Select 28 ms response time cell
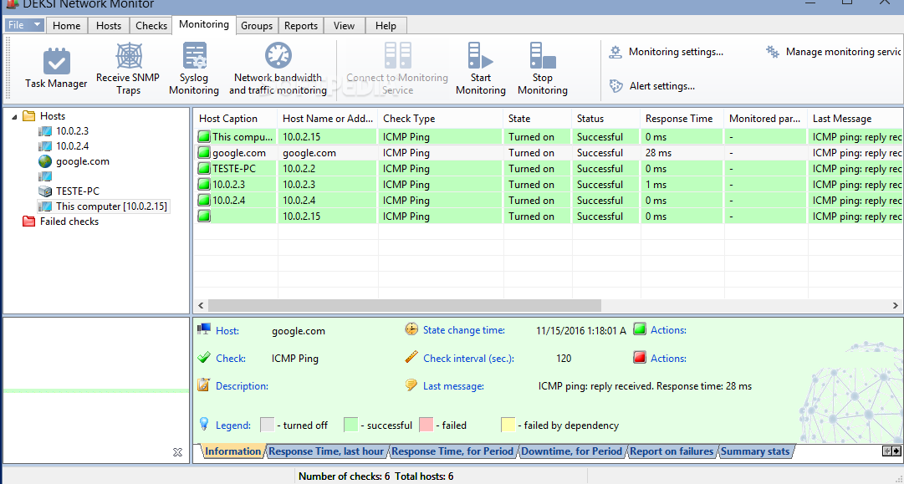 point(682,153)
